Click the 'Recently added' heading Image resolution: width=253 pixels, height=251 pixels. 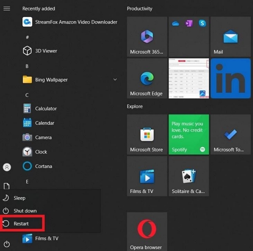[x=38, y=8]
